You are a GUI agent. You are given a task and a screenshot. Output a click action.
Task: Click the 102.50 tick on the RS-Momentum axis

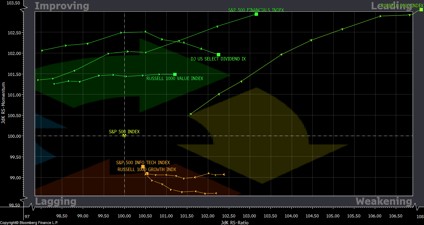[14, 33]
